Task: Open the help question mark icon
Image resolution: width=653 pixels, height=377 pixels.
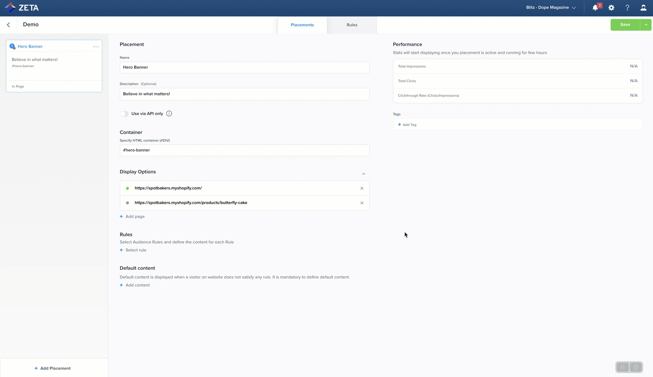Action: coord(627,8)
